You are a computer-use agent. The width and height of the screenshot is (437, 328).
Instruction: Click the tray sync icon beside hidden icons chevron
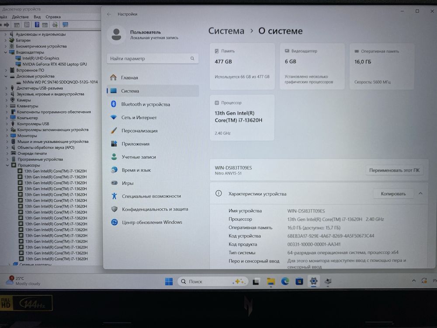(x=424, y=281)
